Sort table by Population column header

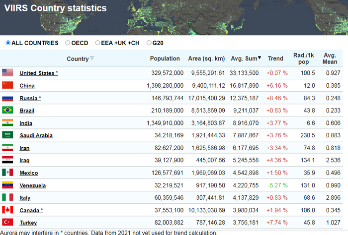click(165, 59)
